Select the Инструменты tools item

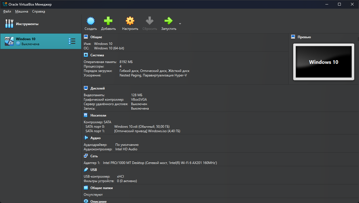pos(41,24)
